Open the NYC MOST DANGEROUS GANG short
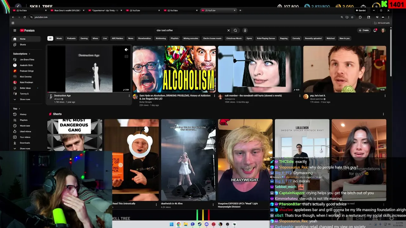The width and height of the screenshot is (406, 228). [75, 135]
